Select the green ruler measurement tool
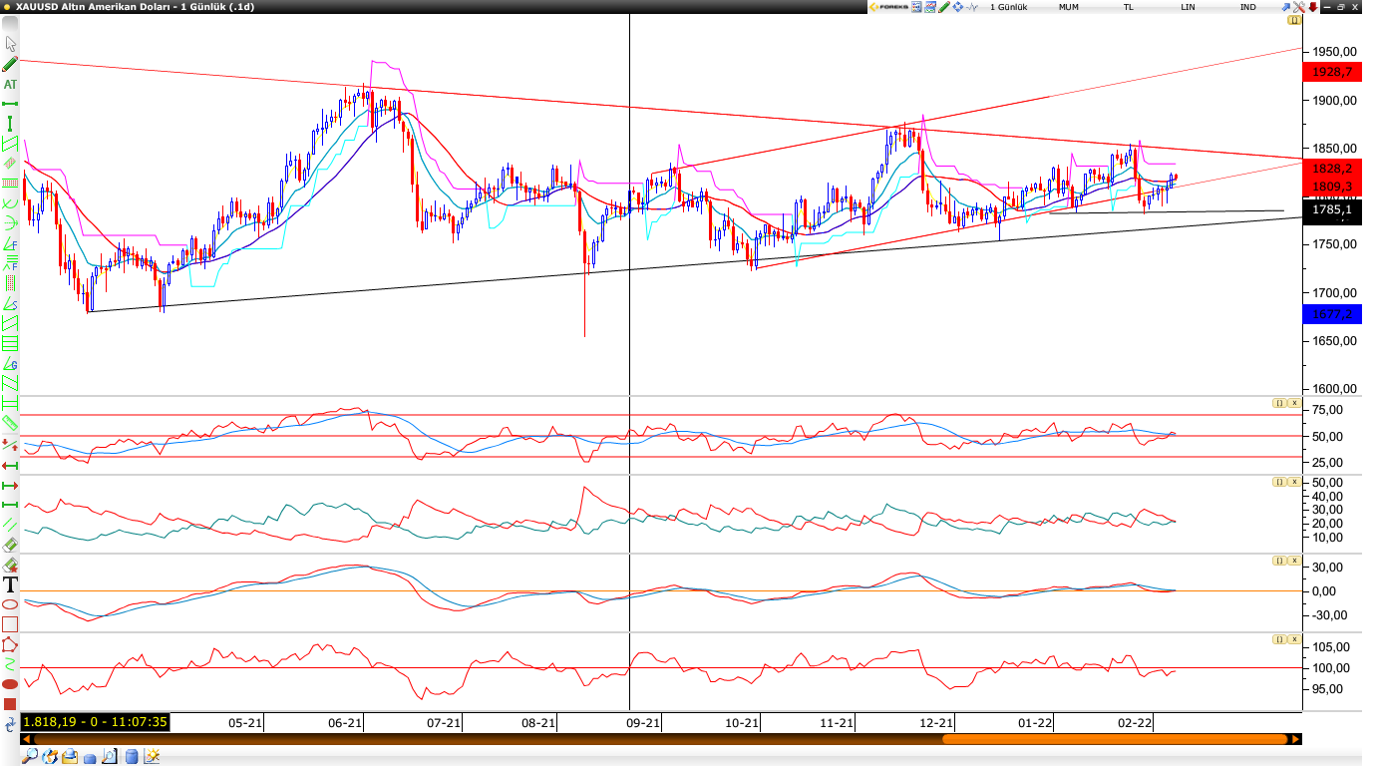Viewport: 1376px width, 766px height. point(10,423)
